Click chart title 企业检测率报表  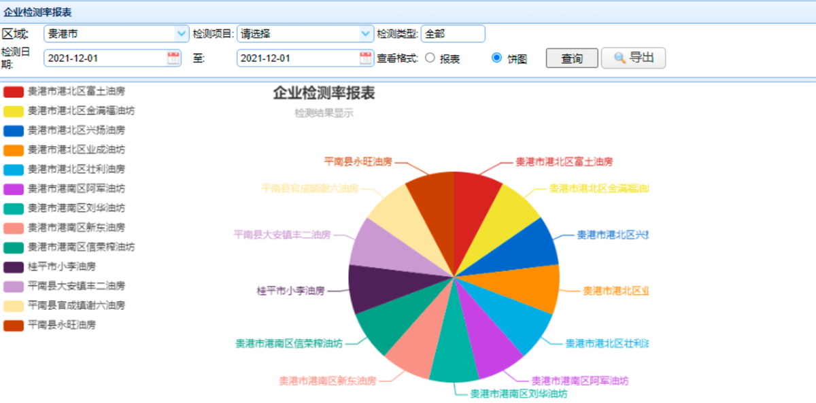(x=324, y=93)
